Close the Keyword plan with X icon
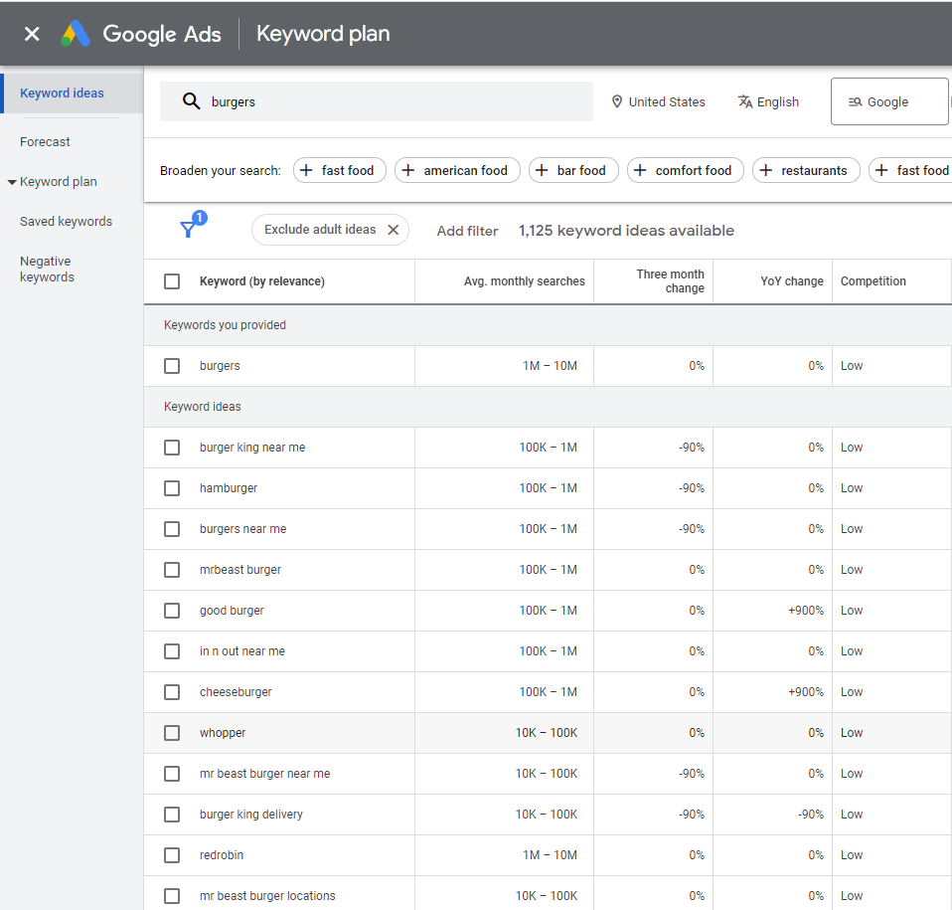952x910 pixels. pos(32,34)
